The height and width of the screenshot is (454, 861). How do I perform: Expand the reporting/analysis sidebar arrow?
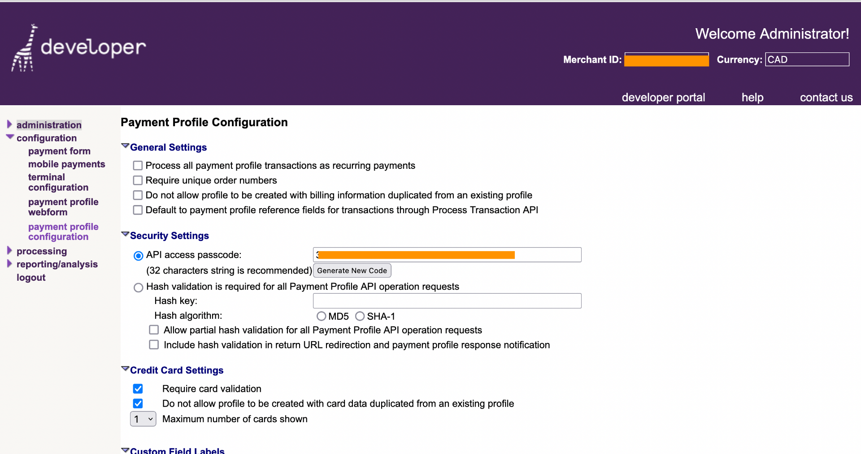coord(9,263)
